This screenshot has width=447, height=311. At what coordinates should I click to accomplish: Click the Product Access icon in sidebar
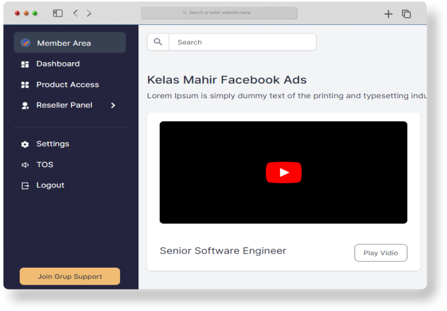tap(25, 85)
